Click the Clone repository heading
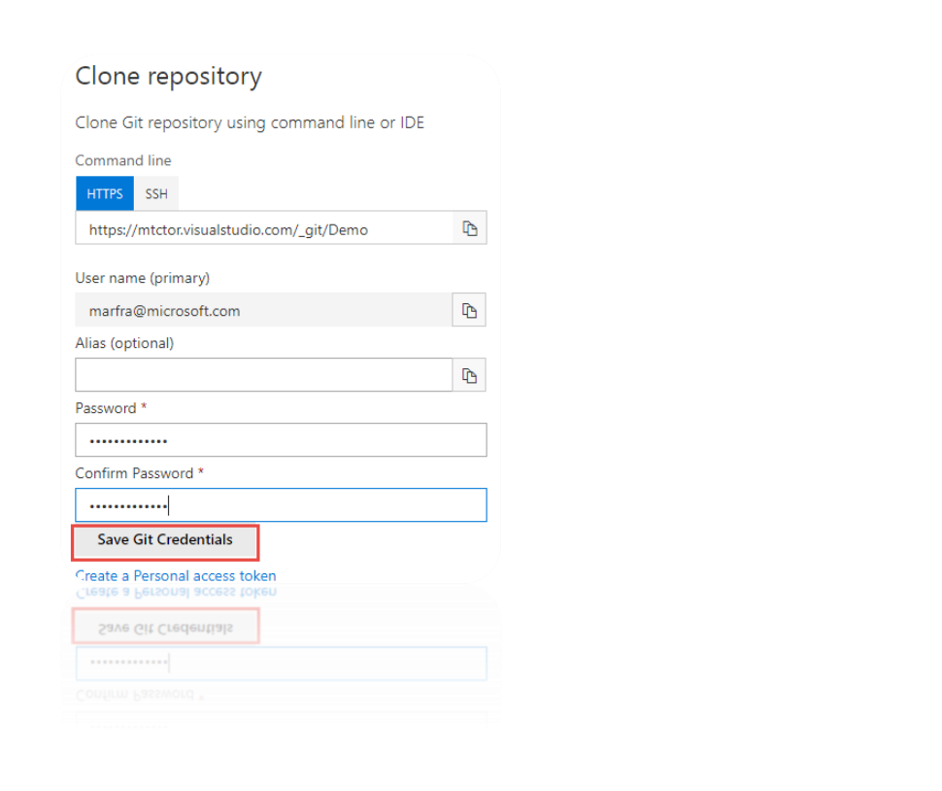This screenshot has width=942, height=791. 168,77
